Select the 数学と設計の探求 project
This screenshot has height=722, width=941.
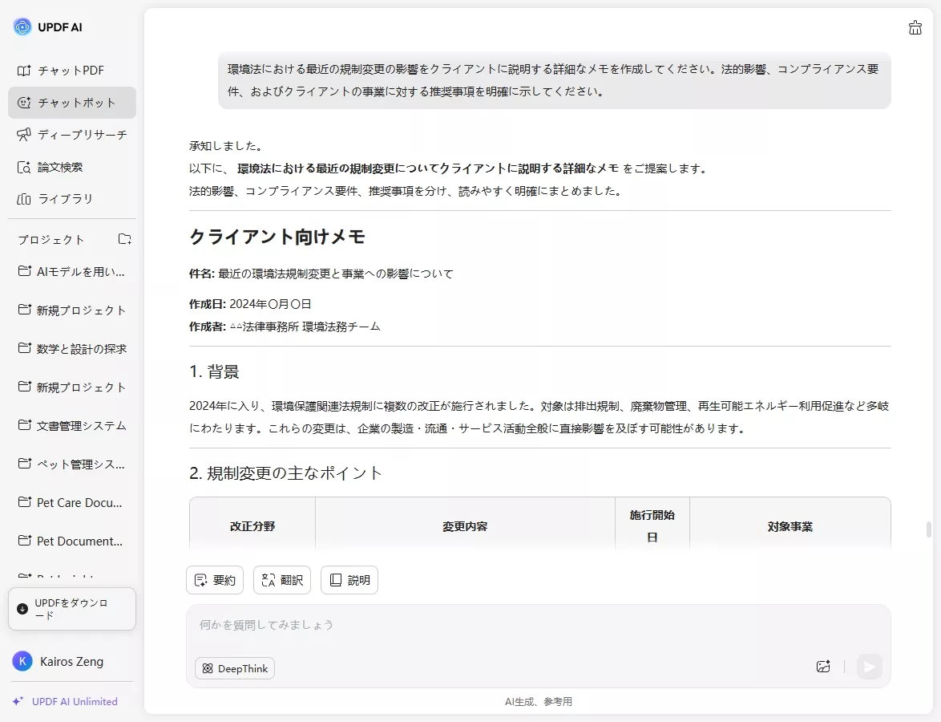pyautogui.click(x=72, y=348)
